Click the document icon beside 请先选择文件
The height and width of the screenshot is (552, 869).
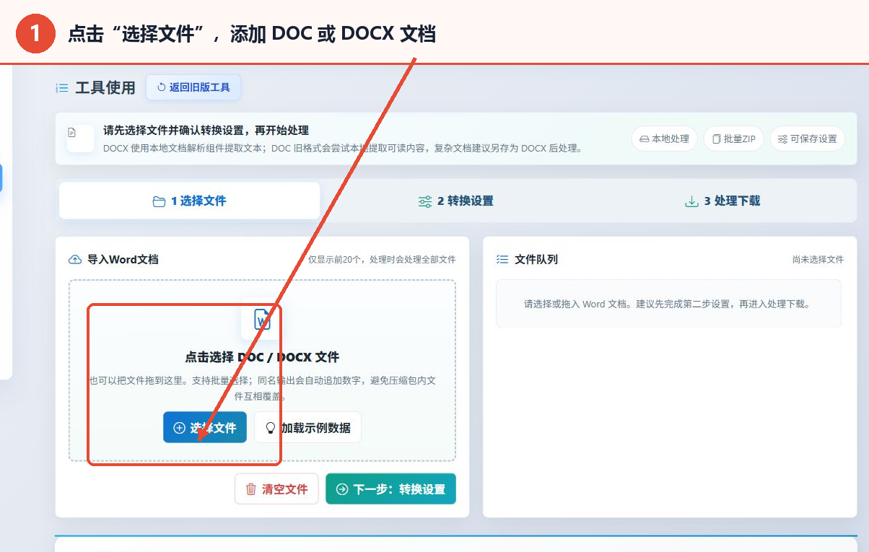tap(72, 133)
